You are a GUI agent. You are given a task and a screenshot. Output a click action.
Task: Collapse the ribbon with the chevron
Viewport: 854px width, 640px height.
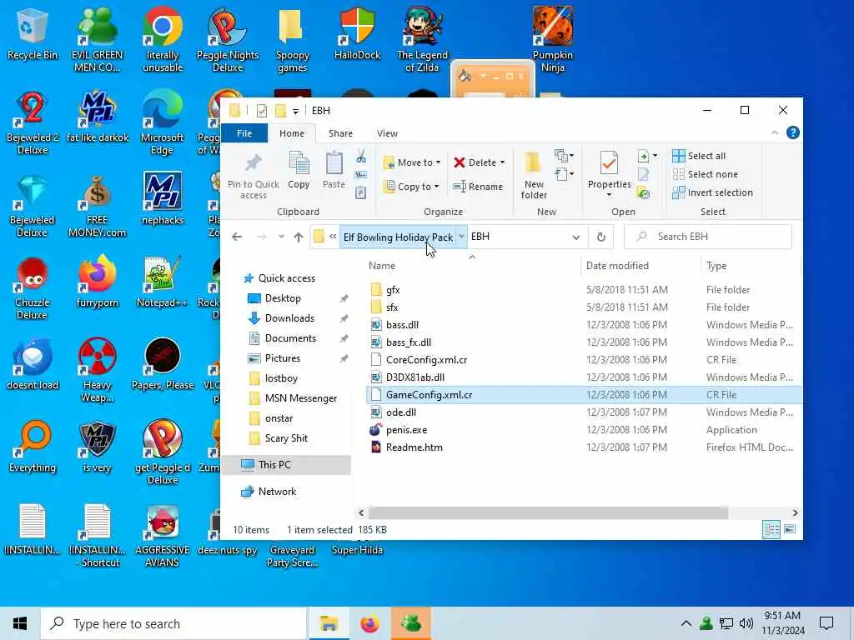click(775, 132)
